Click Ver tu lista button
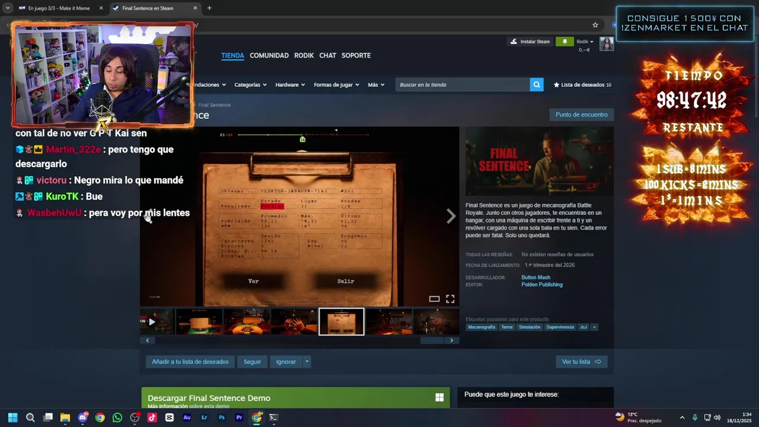 tap(582, 362)
